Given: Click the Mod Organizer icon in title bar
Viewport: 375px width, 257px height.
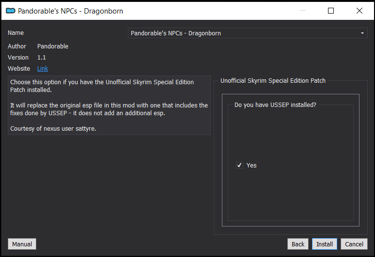Looking at the screenshot, I should [11, 11].
